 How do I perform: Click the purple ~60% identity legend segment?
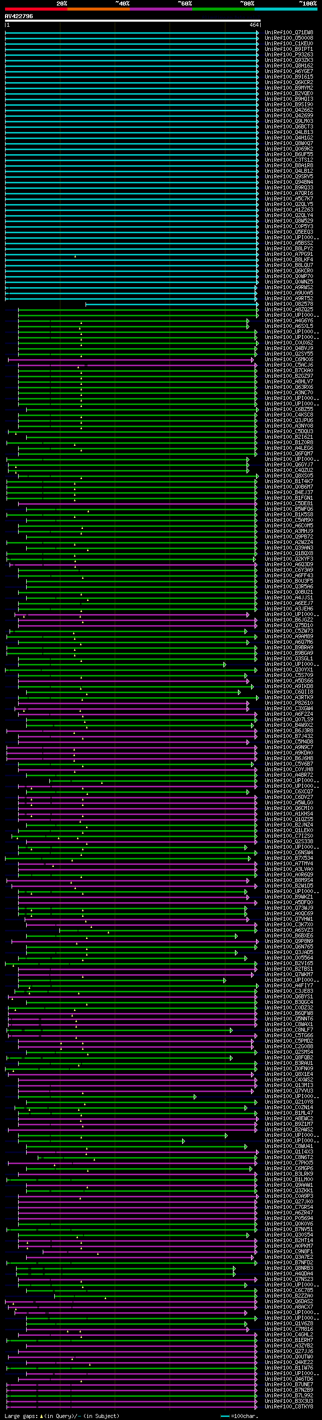160,9
